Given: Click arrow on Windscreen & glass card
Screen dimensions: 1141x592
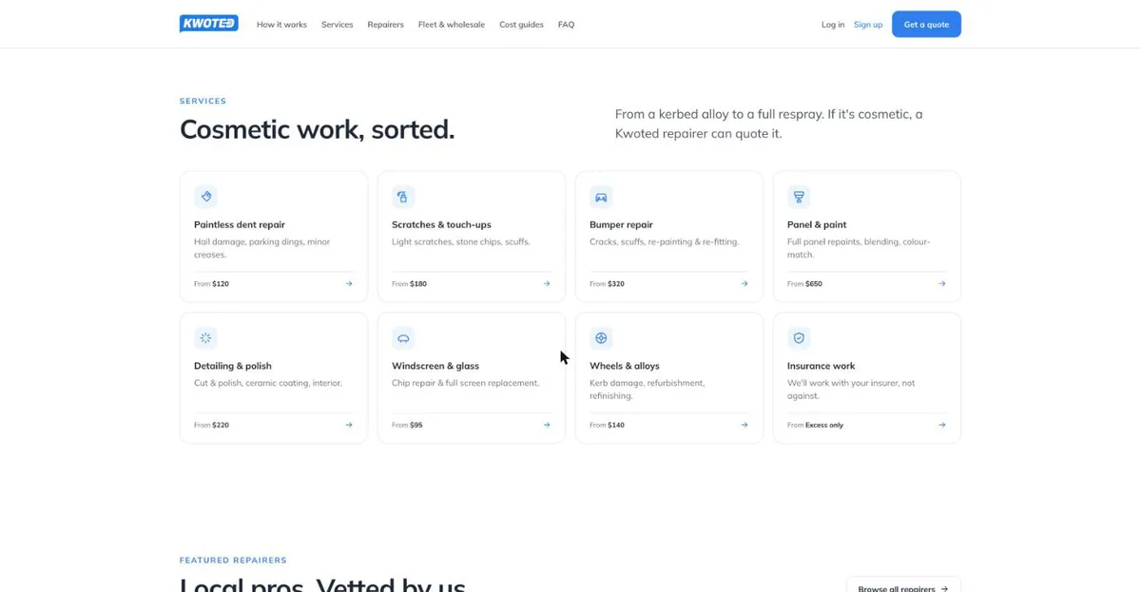Looking at the screenshot, I should (x=547, y=425).
